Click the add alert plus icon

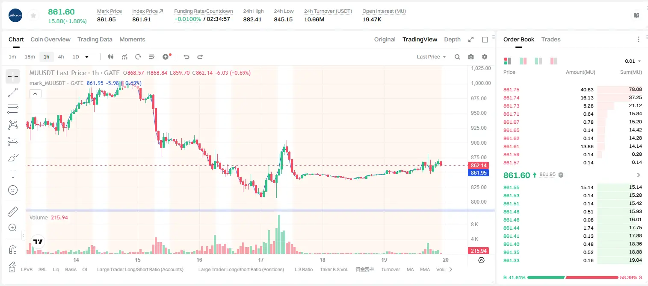[166, 57]
